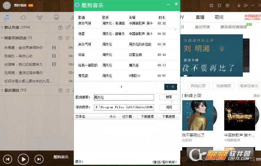This screenshot has width=261, height=166.
Task: Click the 落叶枫林 username
Action: point(20,5)
